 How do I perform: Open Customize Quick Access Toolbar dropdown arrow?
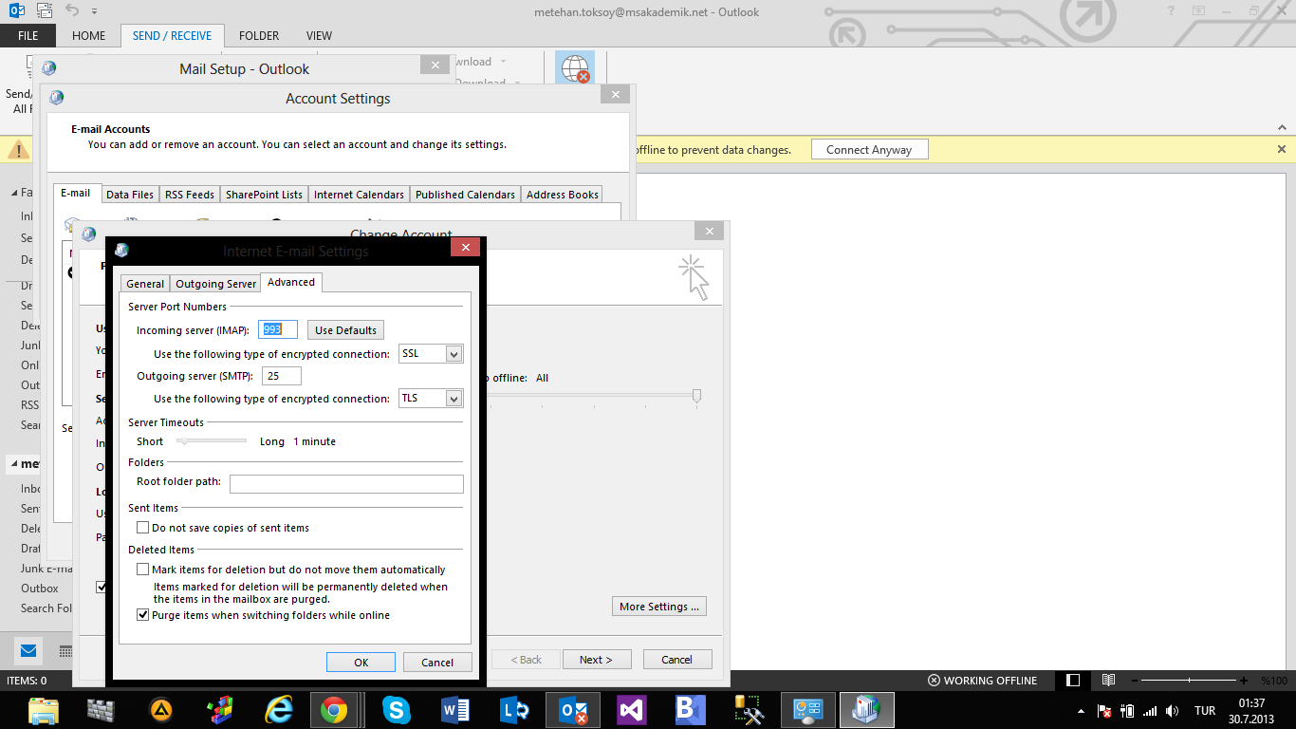coord(95,11)
